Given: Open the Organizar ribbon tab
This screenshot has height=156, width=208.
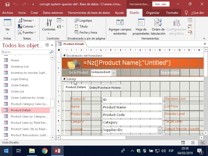Looking at the screenshot, I should click(x=153, y=12).
